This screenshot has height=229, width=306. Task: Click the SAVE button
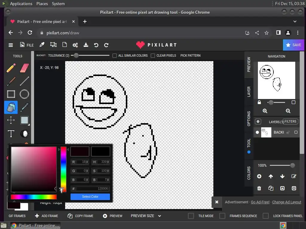click(x=293, y=45)
